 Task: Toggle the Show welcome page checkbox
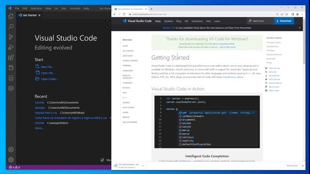pyautogui.click(x=102, y=160)
